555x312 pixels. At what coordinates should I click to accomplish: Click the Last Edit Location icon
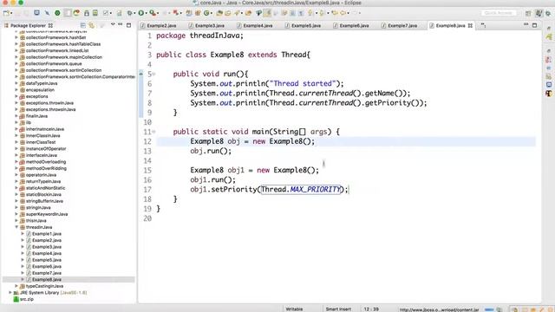coord(335,13)
